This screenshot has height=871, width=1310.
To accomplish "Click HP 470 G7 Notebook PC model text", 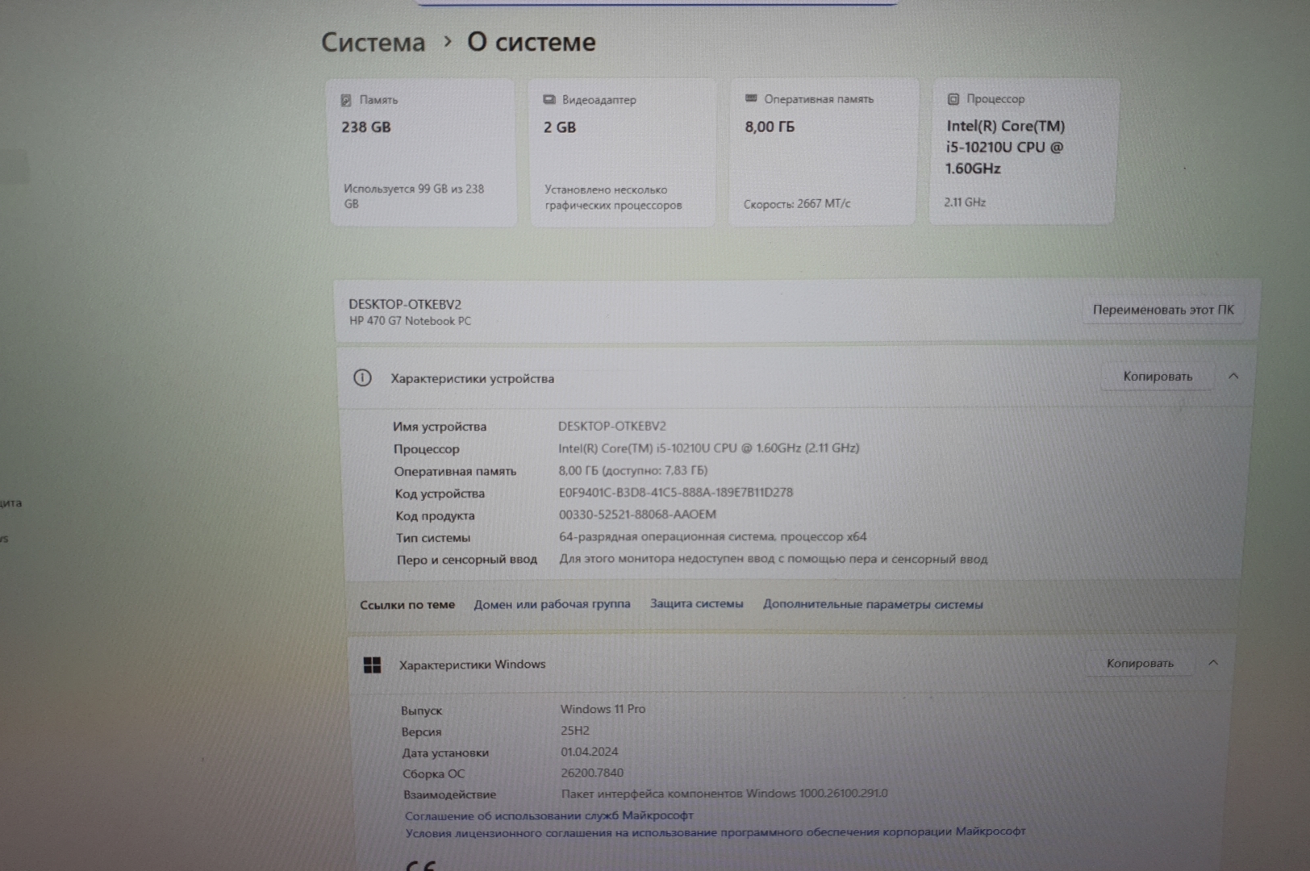I will (410, 321).
